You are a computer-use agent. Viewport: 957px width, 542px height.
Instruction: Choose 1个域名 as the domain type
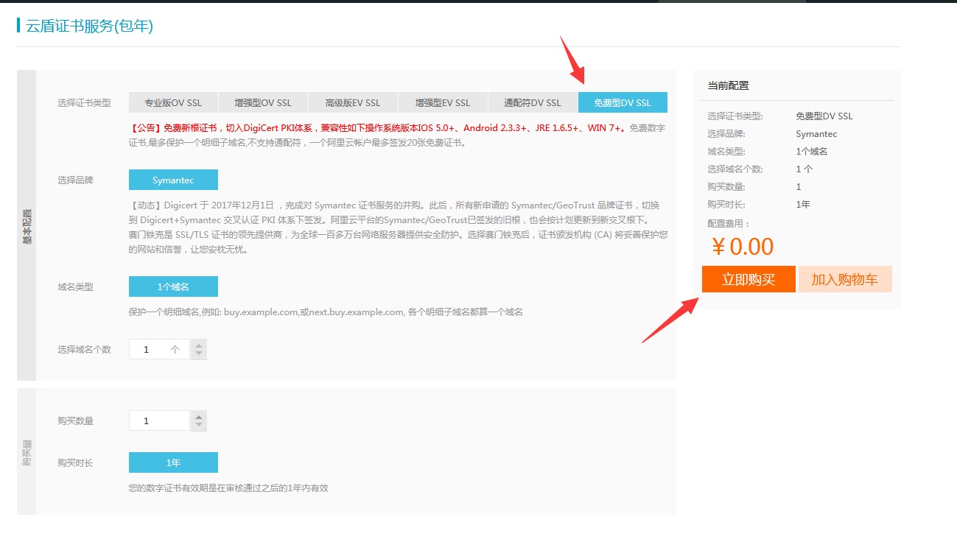(x=173, y=286)
